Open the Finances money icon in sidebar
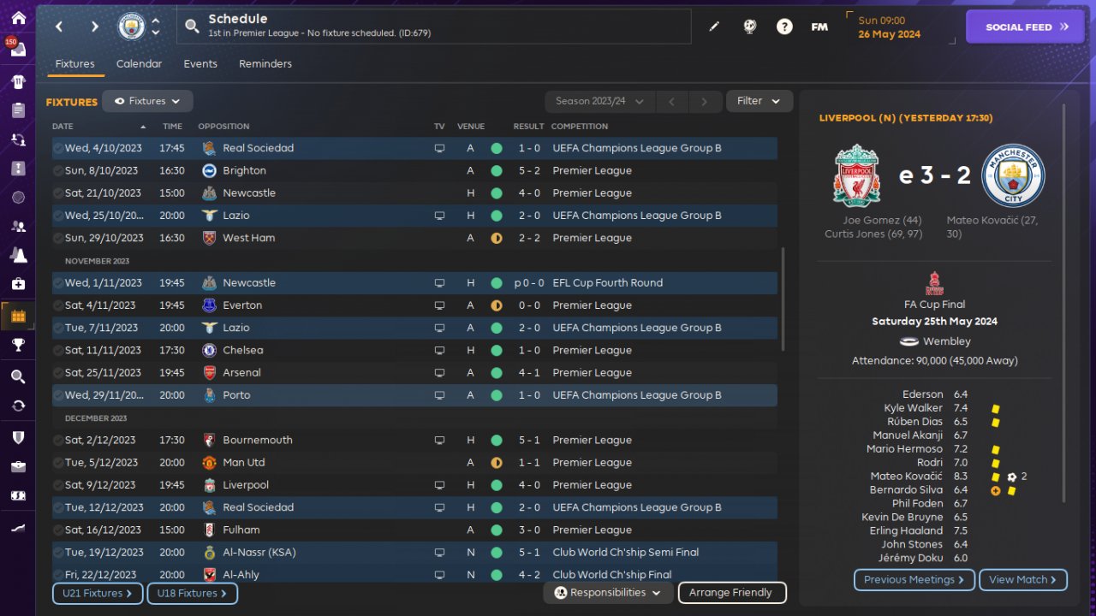Viewport: 1096px width, 616px height. click(x=18, y=495)
